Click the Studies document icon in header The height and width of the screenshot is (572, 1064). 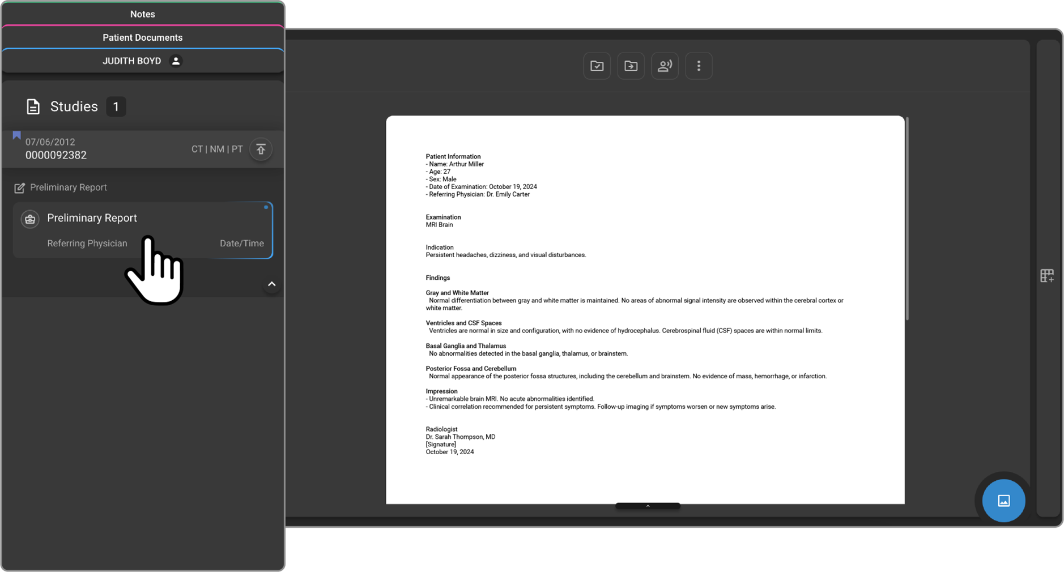(33, 106)
